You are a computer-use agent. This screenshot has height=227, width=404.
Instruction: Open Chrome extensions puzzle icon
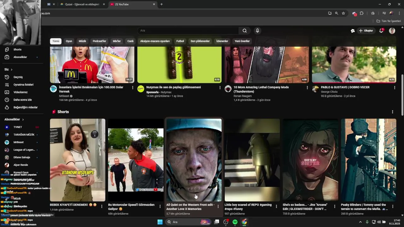click(362, 13)
